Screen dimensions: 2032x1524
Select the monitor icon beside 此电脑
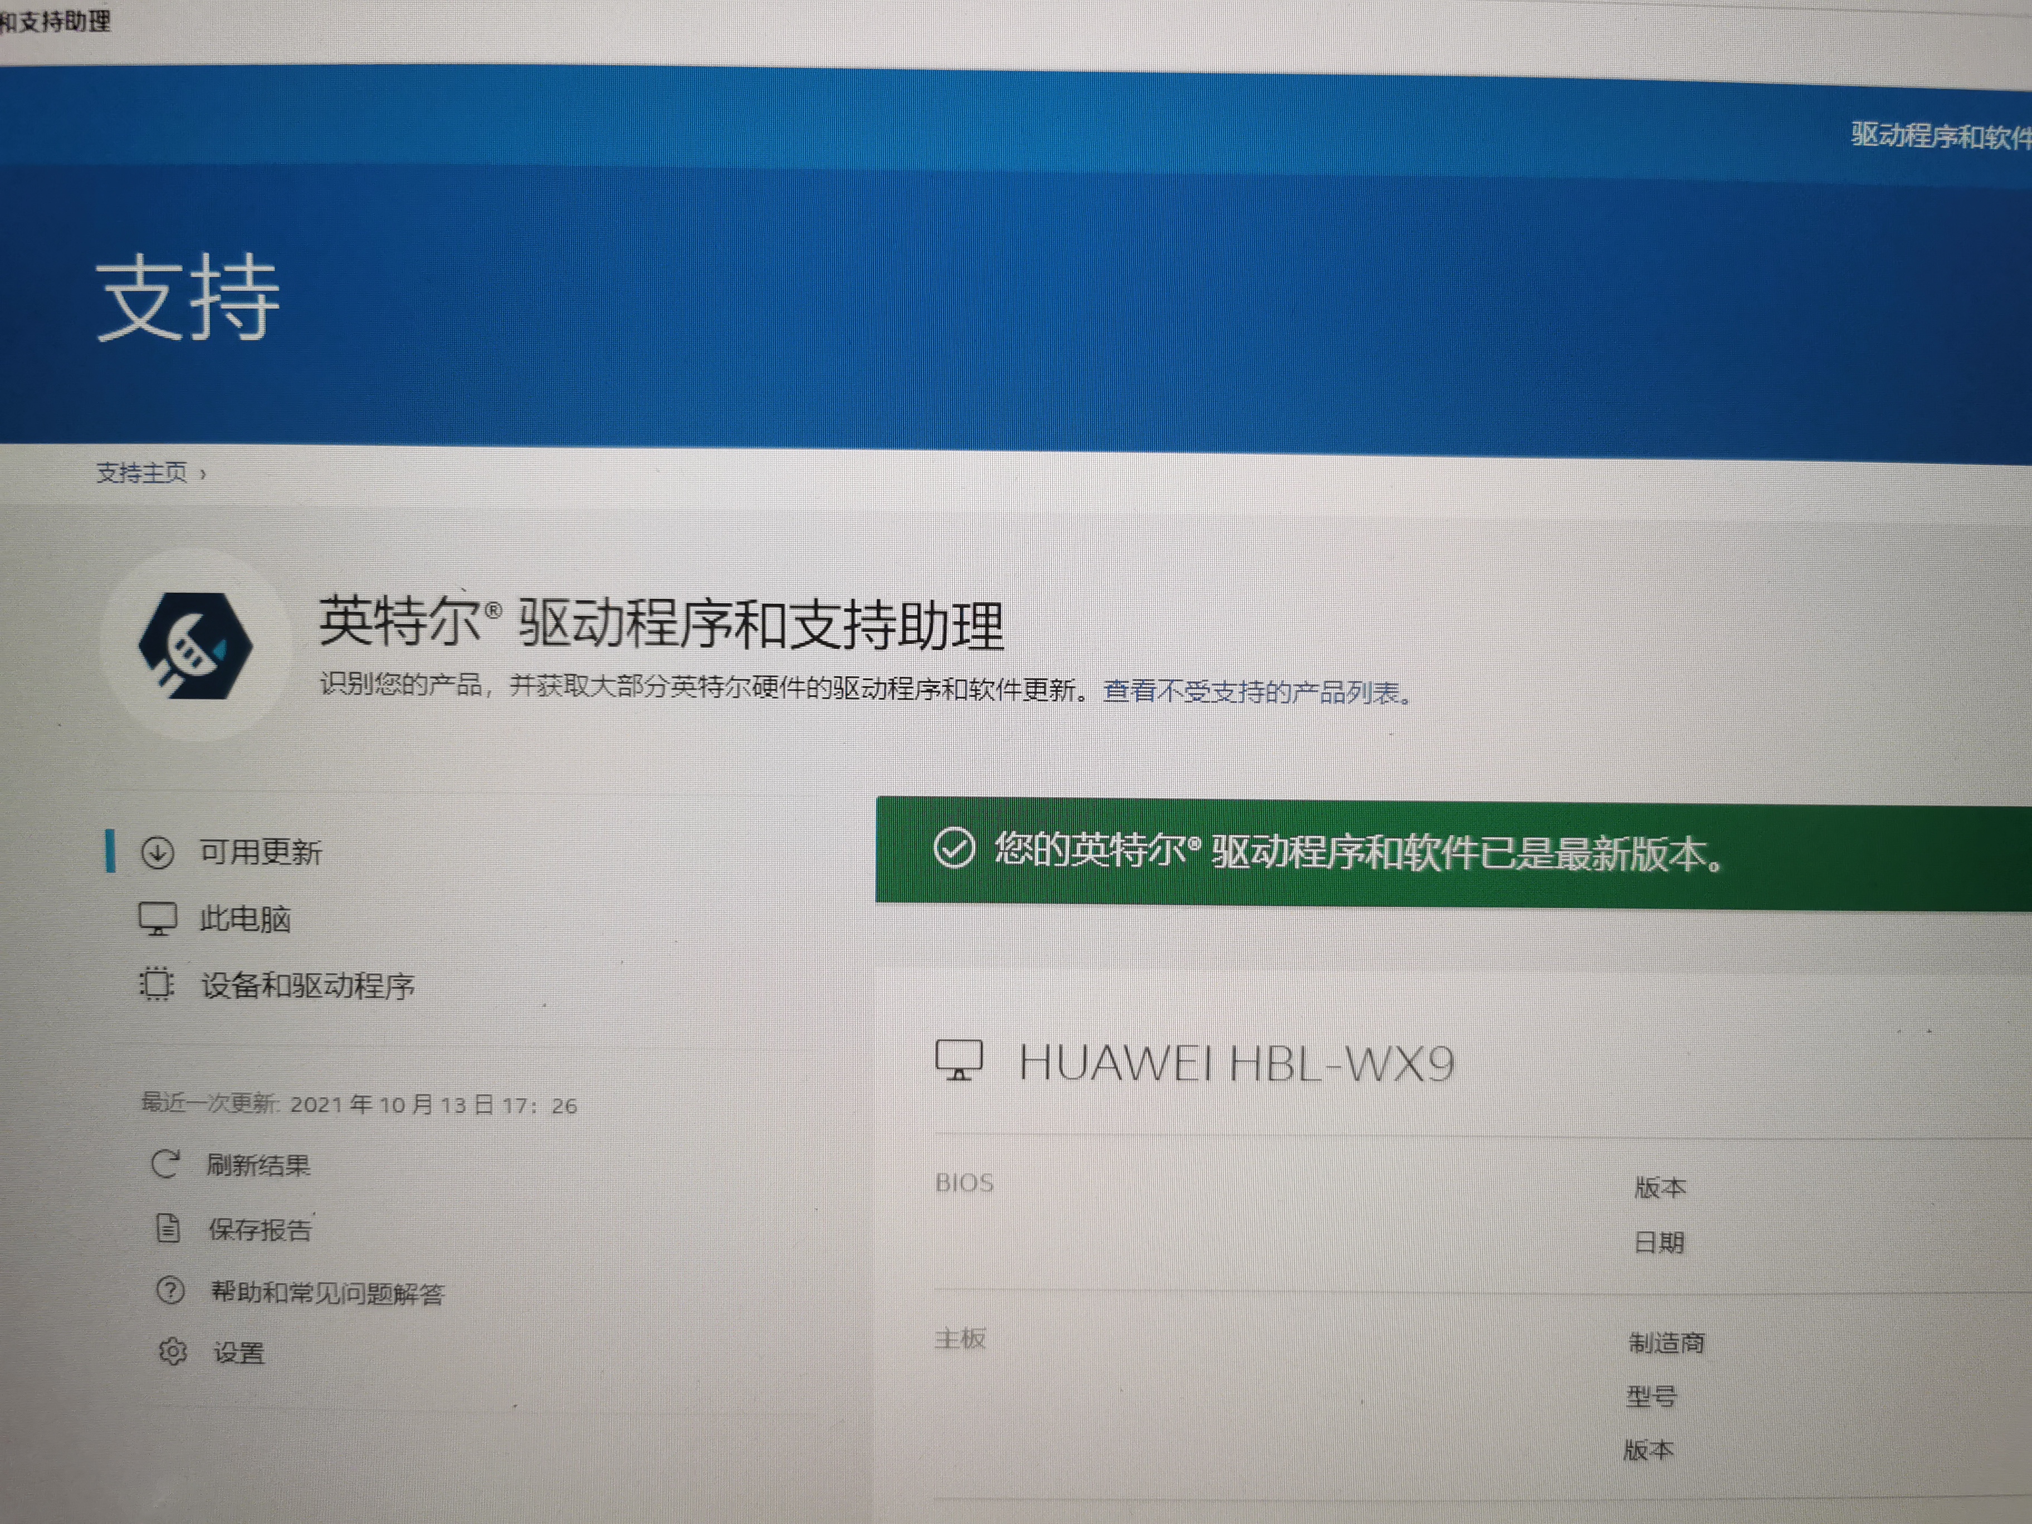(x=158, y=918)
